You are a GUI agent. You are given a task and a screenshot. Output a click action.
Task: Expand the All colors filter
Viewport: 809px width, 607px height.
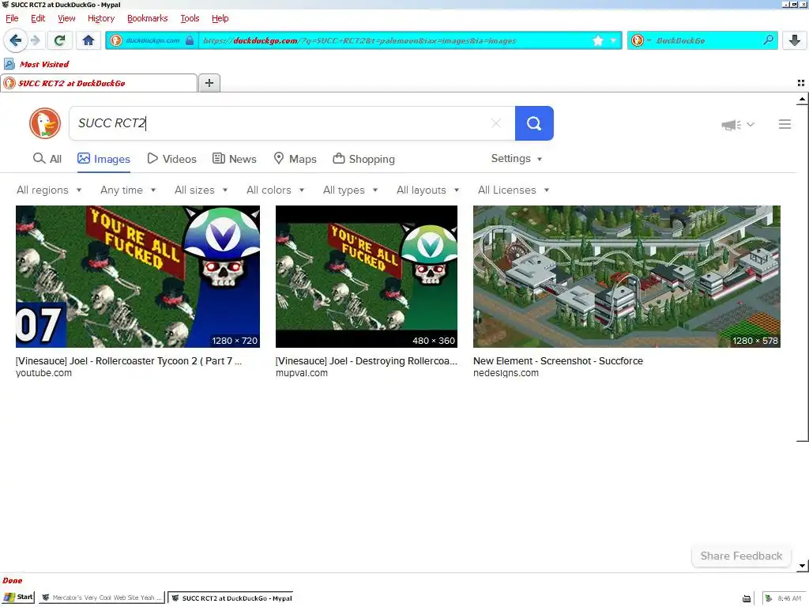click(276, 190)
